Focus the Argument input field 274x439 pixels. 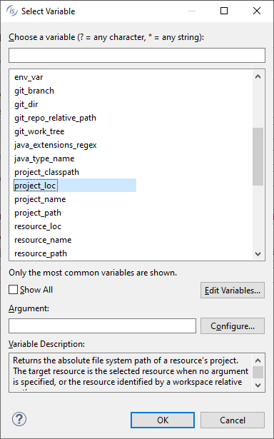click(x=102, y=326)
